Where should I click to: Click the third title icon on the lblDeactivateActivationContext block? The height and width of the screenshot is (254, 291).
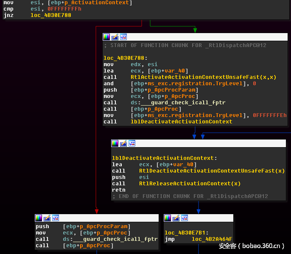click(132, 143)
